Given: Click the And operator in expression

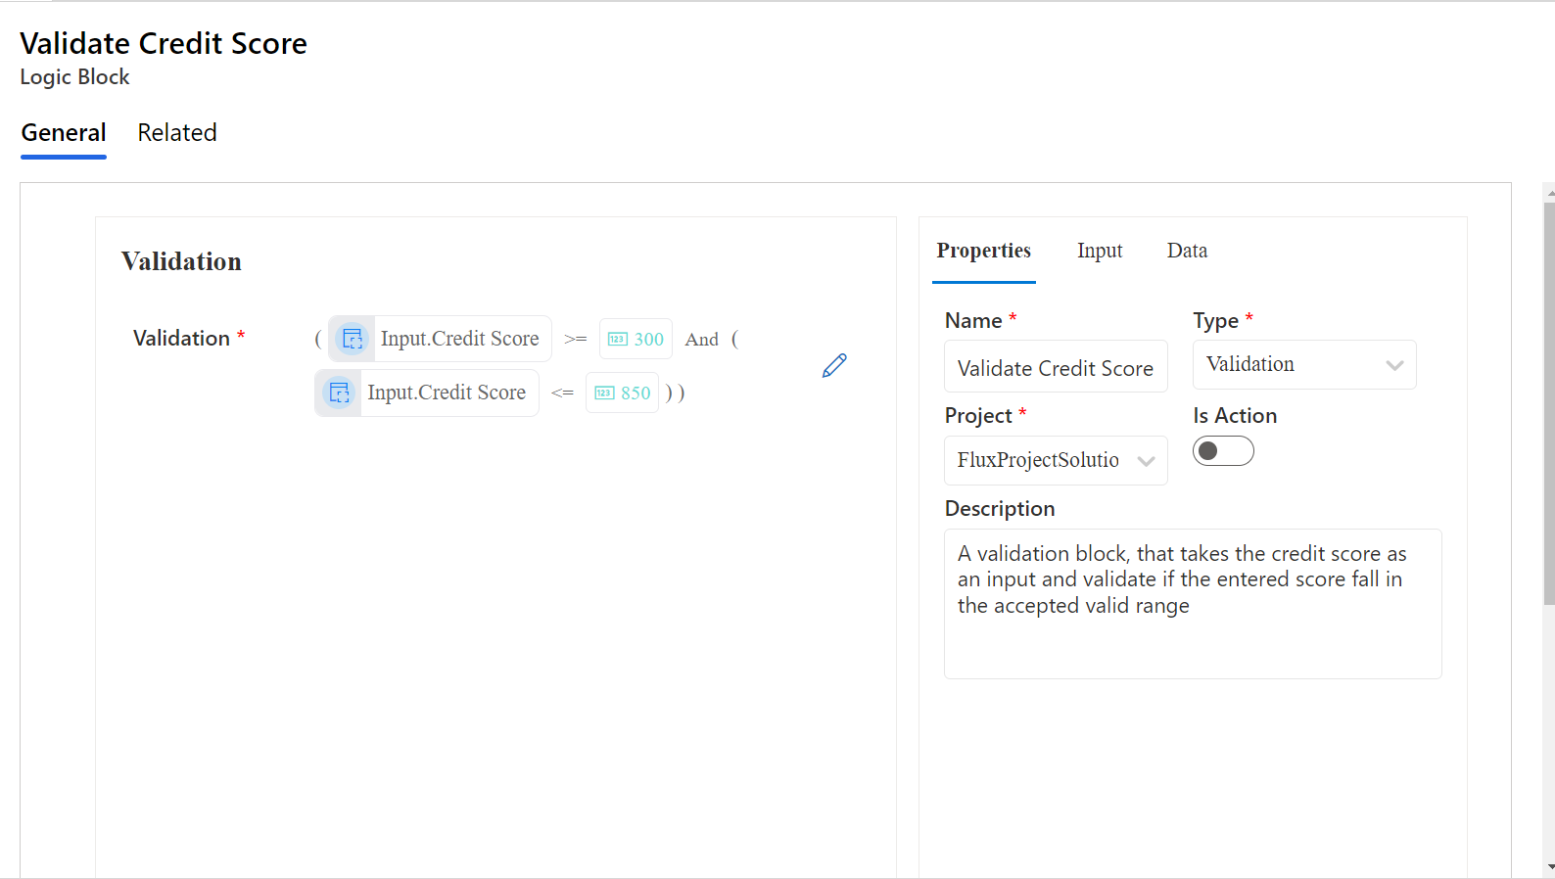Looking at the screenshot, I should tap(701, 339).
